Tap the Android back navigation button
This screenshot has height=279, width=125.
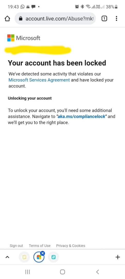coord(97,272)
